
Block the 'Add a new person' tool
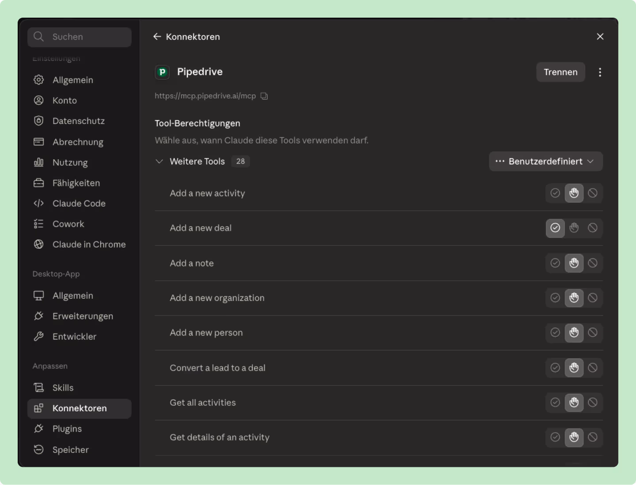[593, 333]
